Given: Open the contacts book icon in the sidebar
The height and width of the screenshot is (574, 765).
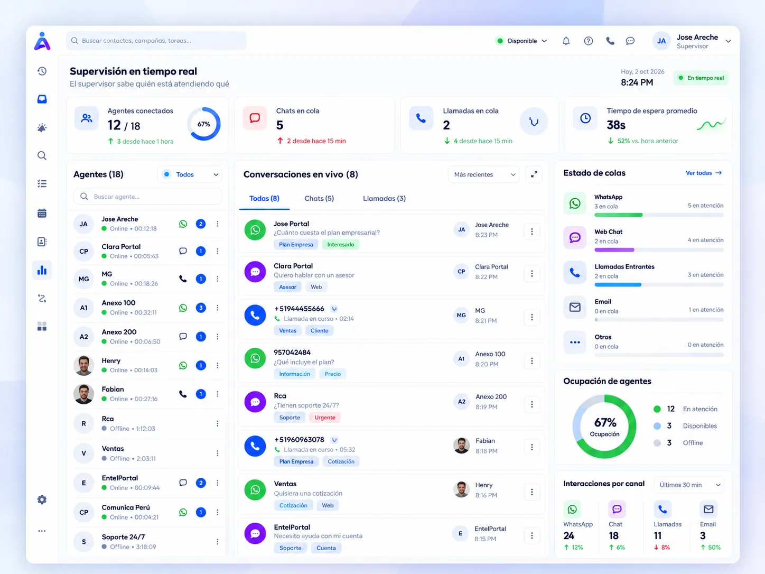Looking at the screenshot, I should click(x=42, y=242).
